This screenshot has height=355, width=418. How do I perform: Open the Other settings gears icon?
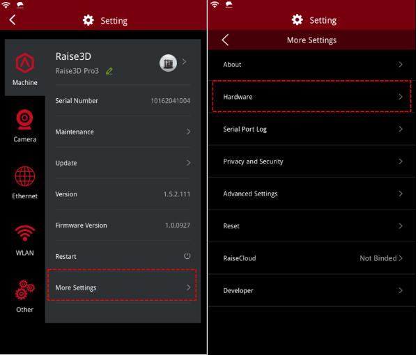(25, 290)
